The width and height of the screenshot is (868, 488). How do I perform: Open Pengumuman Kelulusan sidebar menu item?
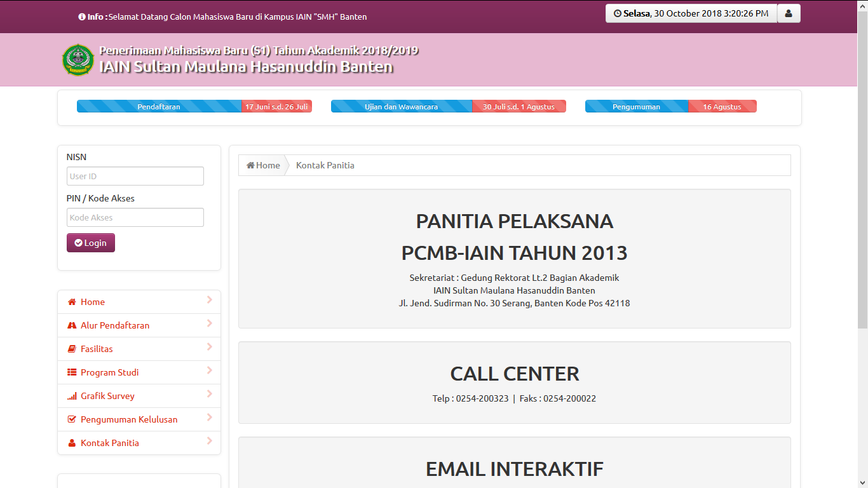[128, 419]
